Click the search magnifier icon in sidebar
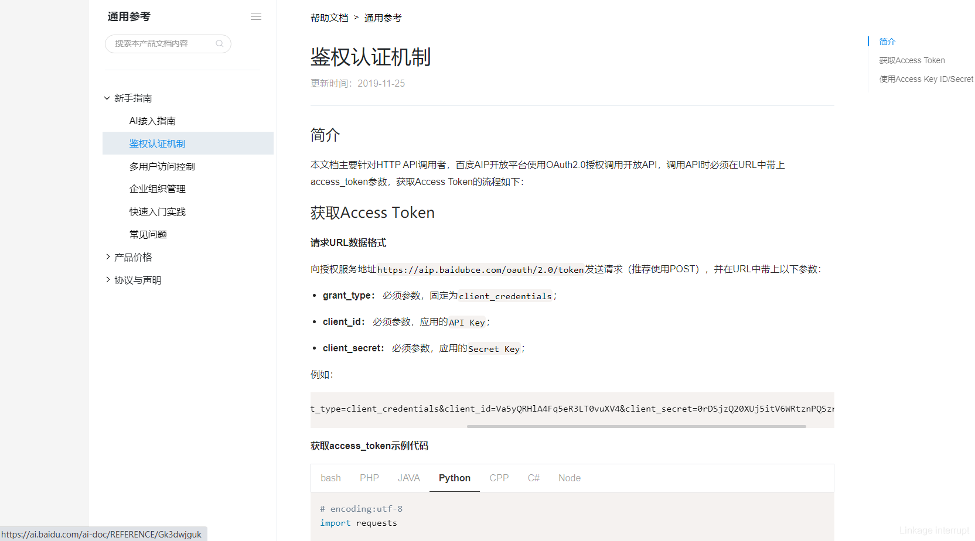 coord(220,43)
